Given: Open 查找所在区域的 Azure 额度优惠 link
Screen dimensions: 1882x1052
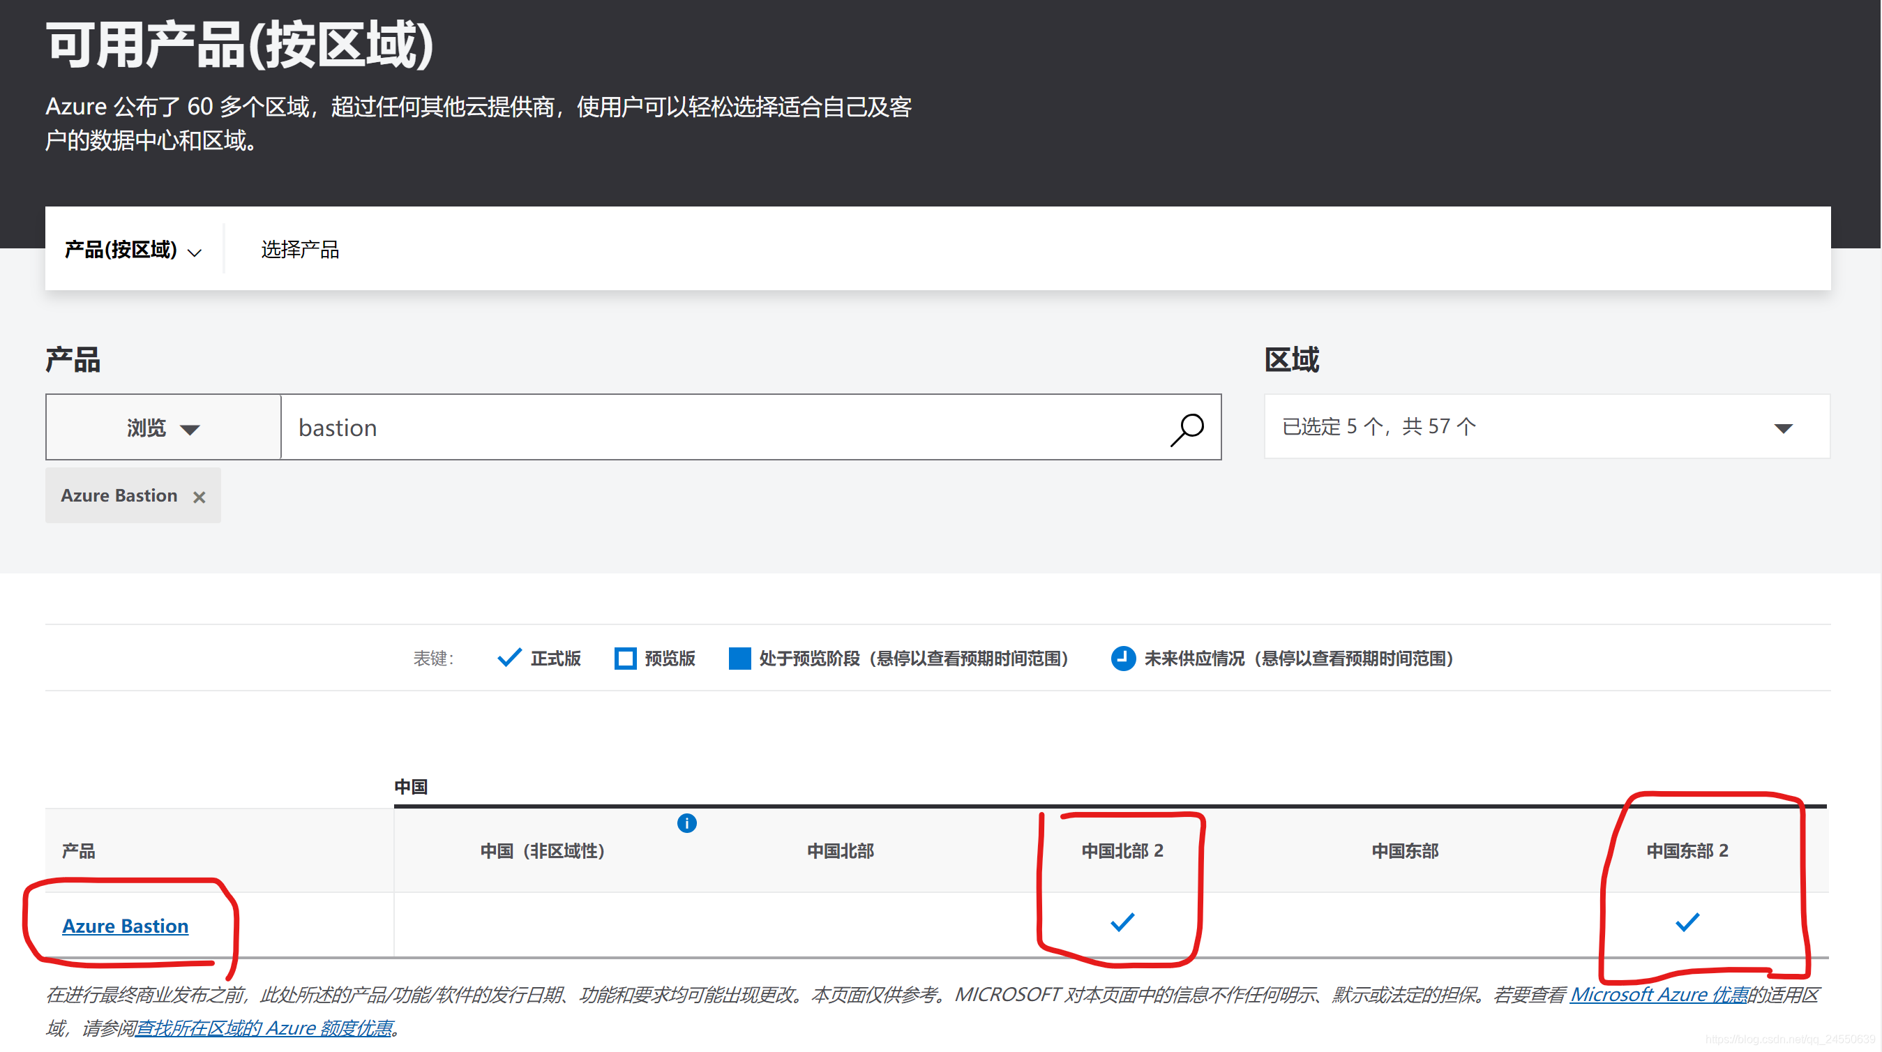Looking at the screenshot, I should pos(264,1028).
